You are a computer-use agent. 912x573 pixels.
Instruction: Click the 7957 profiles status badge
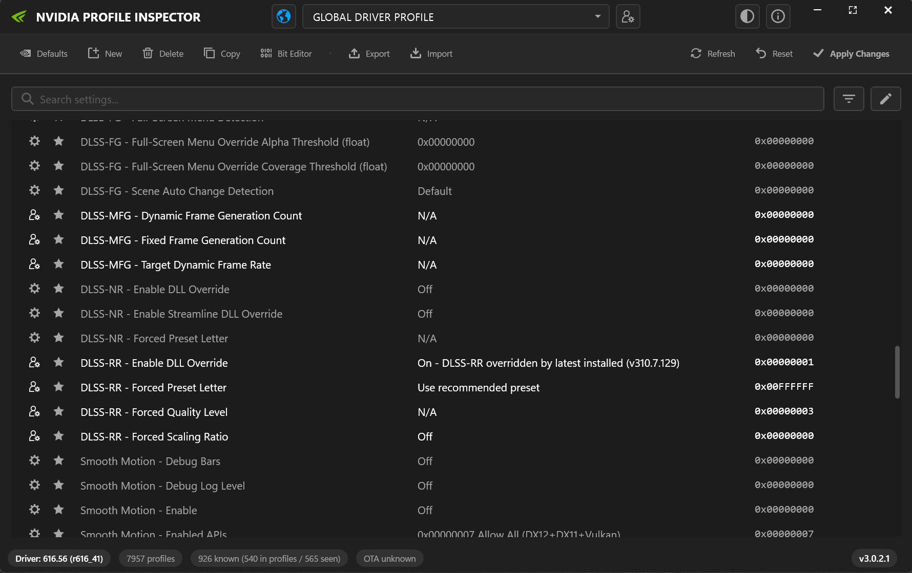[151, 559]
